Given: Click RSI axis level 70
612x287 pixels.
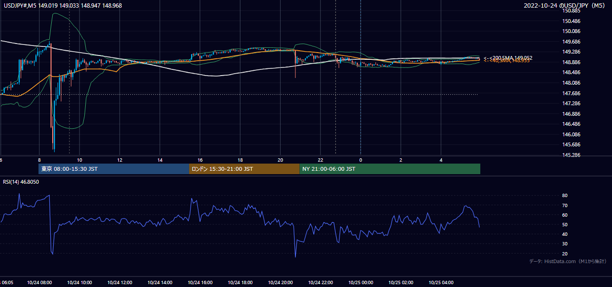Looking at the screenshot, I should [x=565, y=205].
